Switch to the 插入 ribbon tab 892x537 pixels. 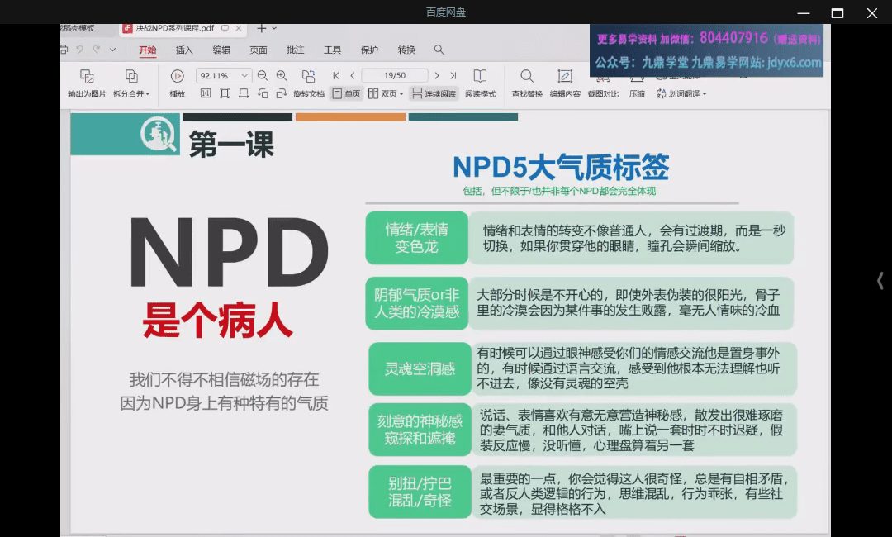(184, 50)
